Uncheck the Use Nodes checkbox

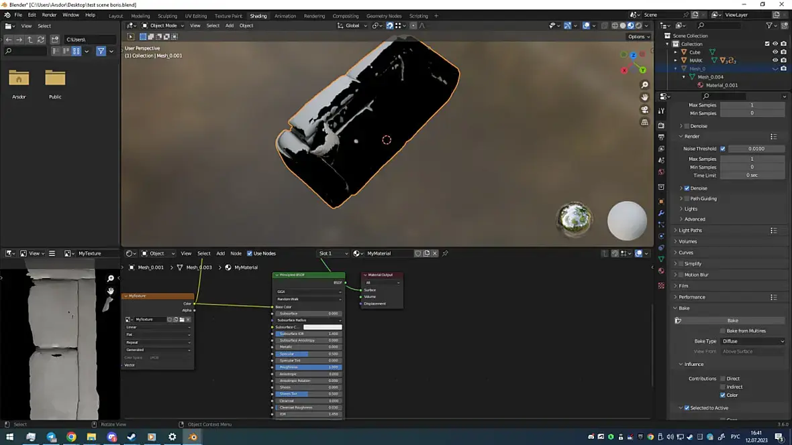click(x=250, y=253)
